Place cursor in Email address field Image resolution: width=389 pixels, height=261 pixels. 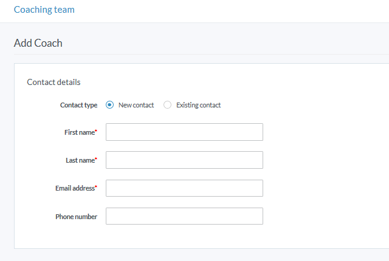coord(184,188)
